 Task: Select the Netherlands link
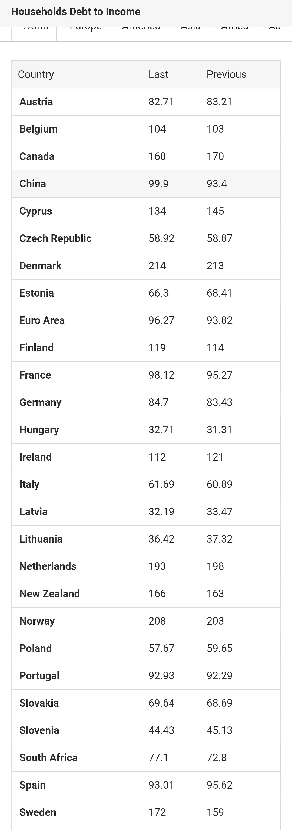pyautogui.click(x=48, y=566)
